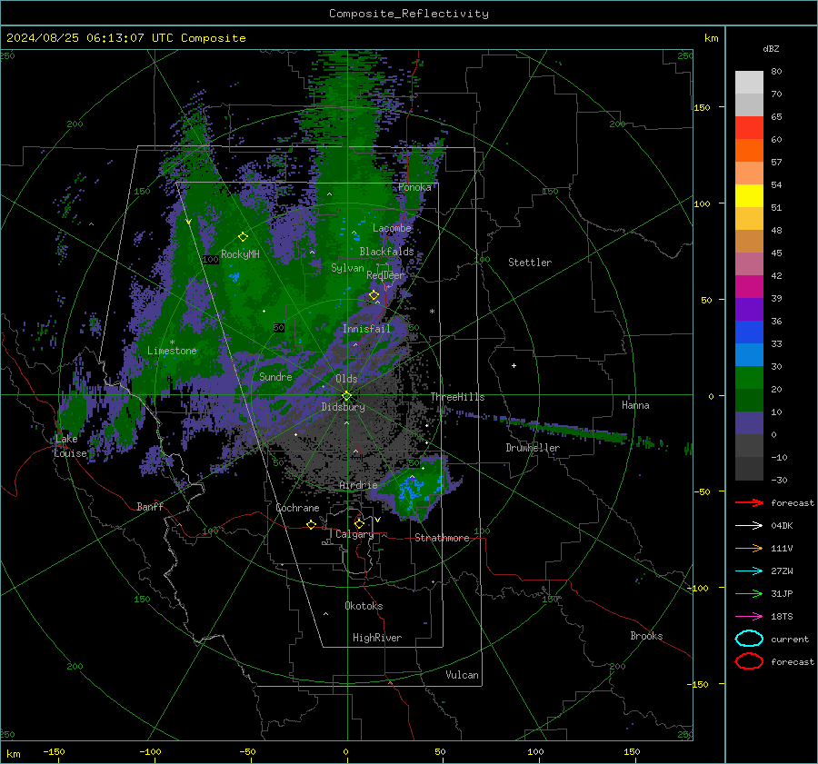The width and height of the screenshot is (818, 764).
Task: Click the narrow radial echo near Drumheller
Action: coord(553,429)
